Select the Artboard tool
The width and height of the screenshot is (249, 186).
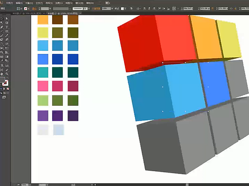tap(2, 70)
